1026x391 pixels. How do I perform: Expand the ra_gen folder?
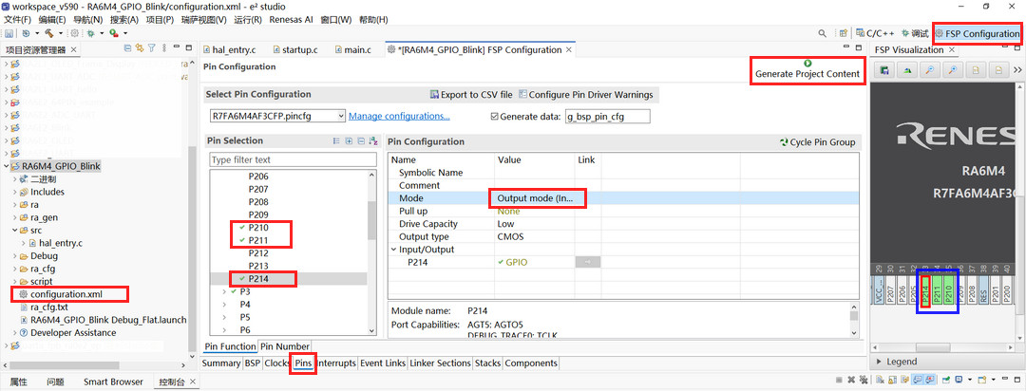click(14, 217)
